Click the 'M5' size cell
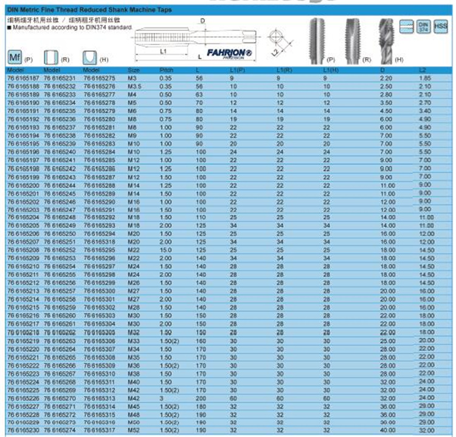This screenshot has height=437, width=456. click(x=132, y=103)
